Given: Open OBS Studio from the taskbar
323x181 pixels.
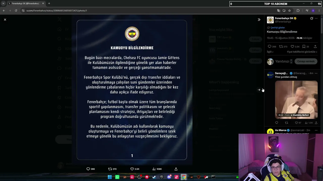Looking at the screenshot, I should click(x=139, y=177).
